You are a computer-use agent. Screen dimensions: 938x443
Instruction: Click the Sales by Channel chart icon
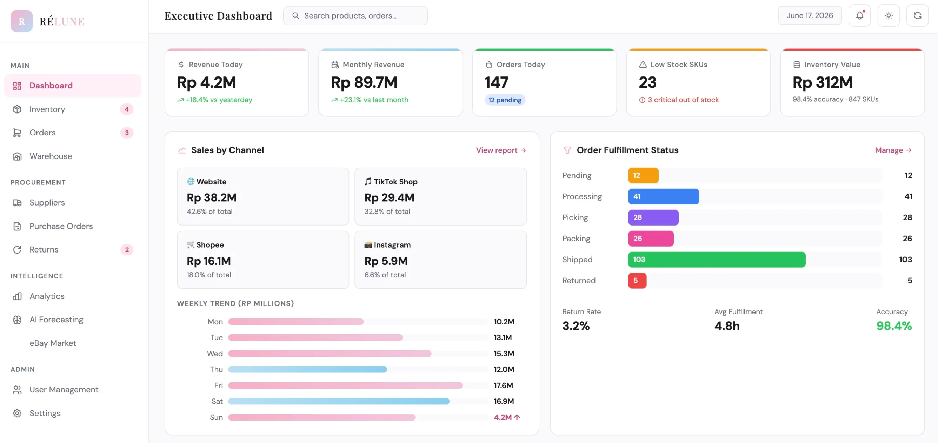pyautogui.click(x=182, y=150)
